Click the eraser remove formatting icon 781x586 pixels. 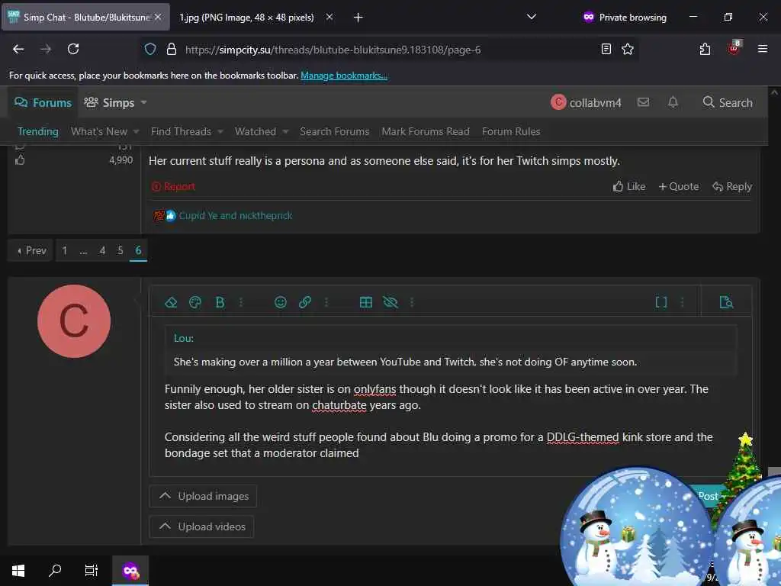point(171,302)
